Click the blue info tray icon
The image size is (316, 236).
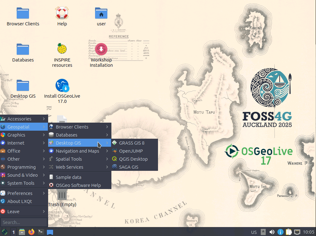point(280,232)
